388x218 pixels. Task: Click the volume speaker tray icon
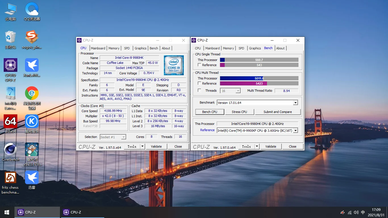click(x=356, y=212)
